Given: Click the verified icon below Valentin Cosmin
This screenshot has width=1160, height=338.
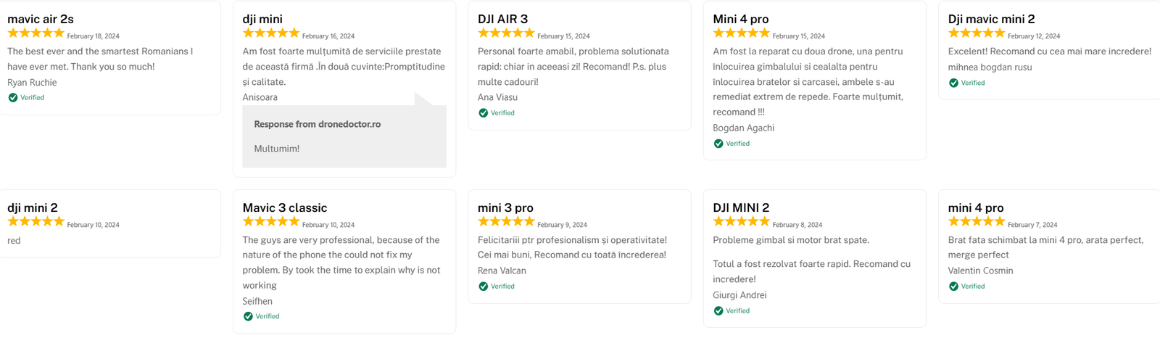Looking at the screenshot, I should click(x=953, y=287).
